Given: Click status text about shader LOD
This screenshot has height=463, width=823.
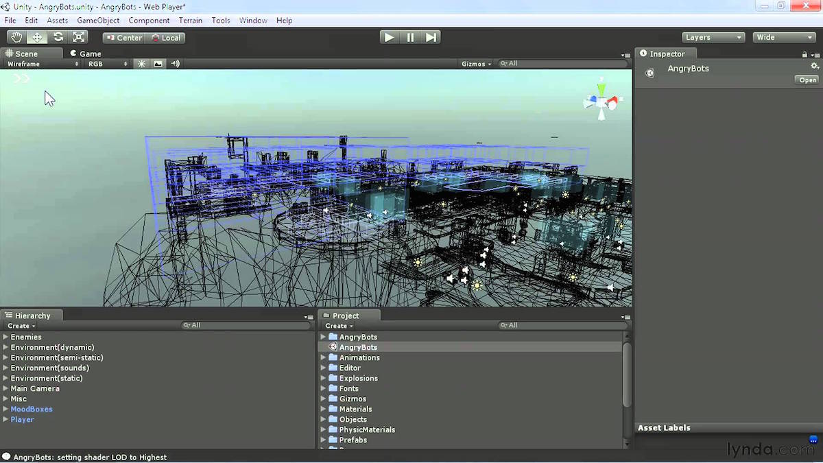Looking at the screenshot, I should (x=90, y=457).
